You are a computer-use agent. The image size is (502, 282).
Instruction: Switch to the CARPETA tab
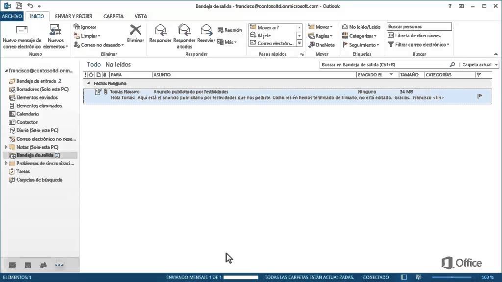(x=113, y=16)
